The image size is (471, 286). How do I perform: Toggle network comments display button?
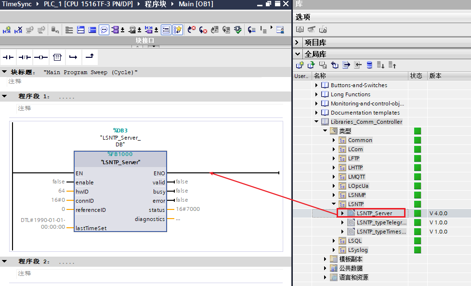[104, 30]
